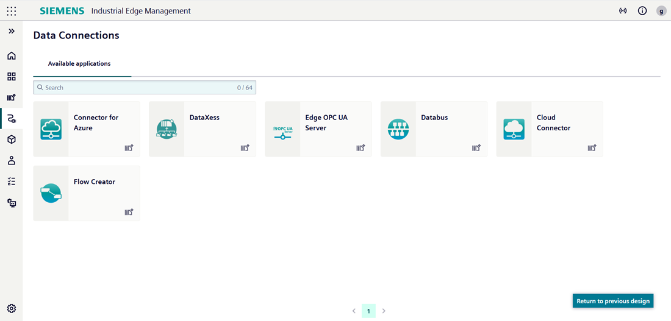
Task: Open the user accounts sidebar icon
Action: click(x=12, y=161)
